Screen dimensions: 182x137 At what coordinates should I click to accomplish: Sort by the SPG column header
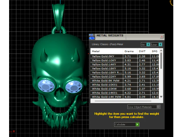pyautogui.click(x=155, y=51)
